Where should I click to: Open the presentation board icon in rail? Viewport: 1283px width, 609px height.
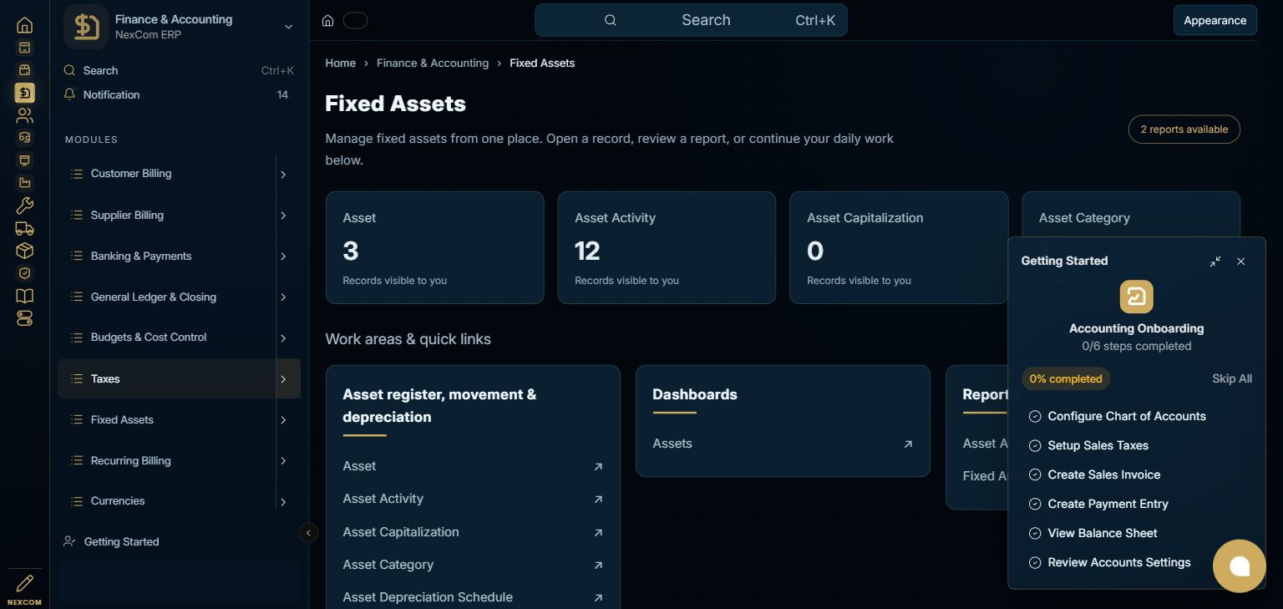click(x=25, y=160)
